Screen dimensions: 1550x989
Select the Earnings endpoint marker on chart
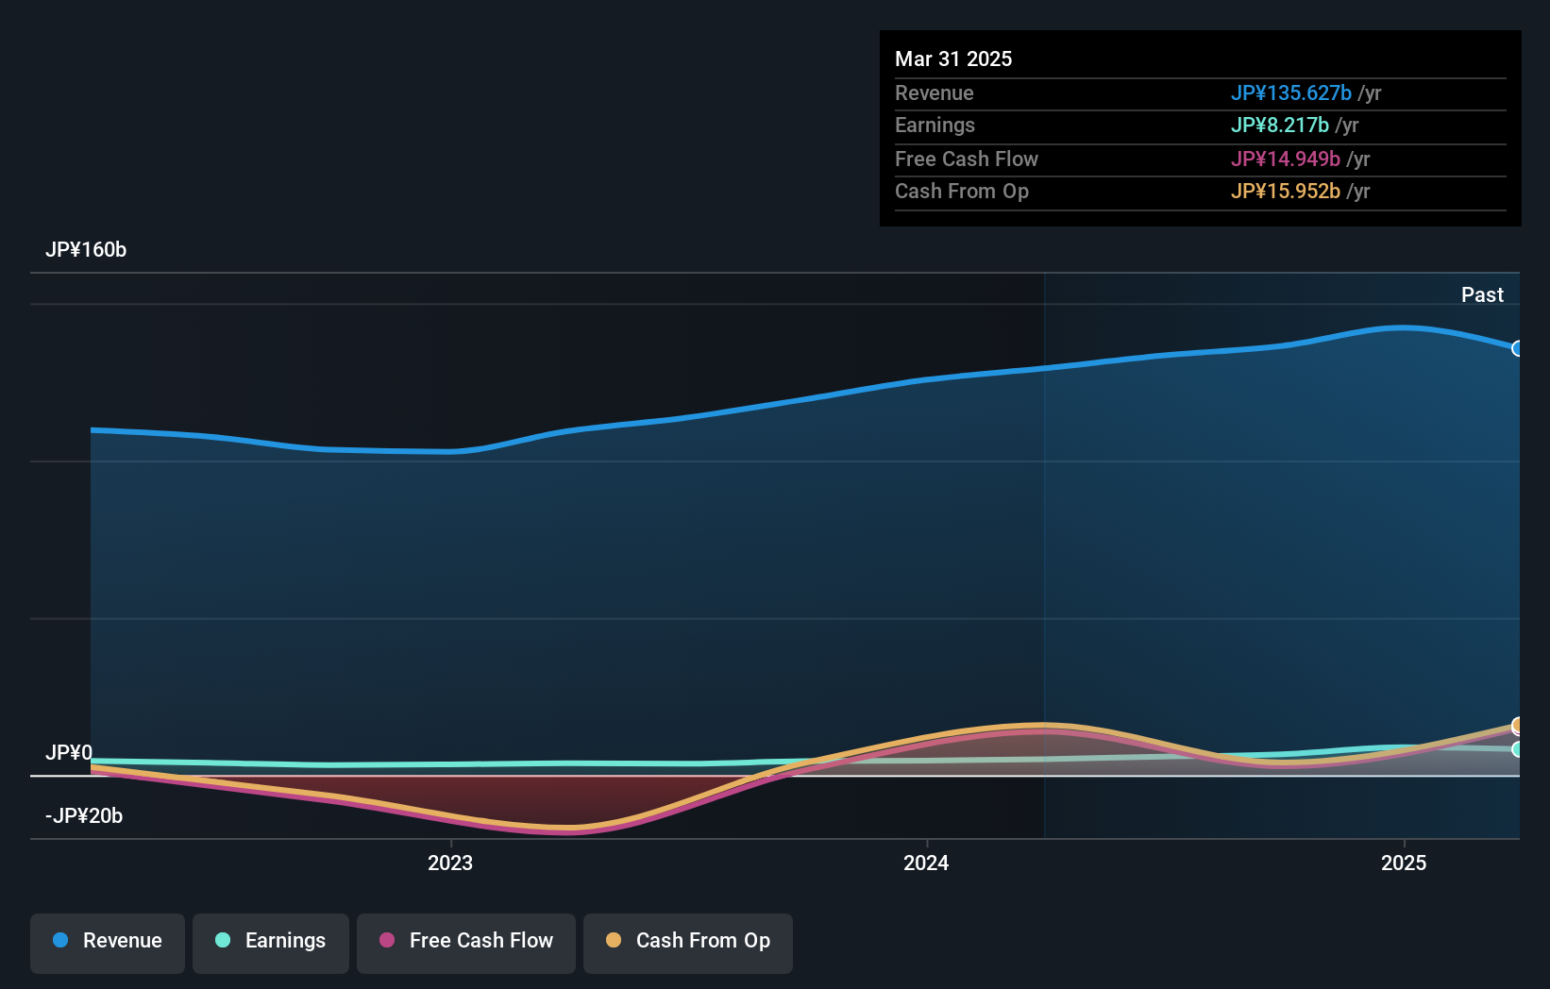[x=1517, y=749]
